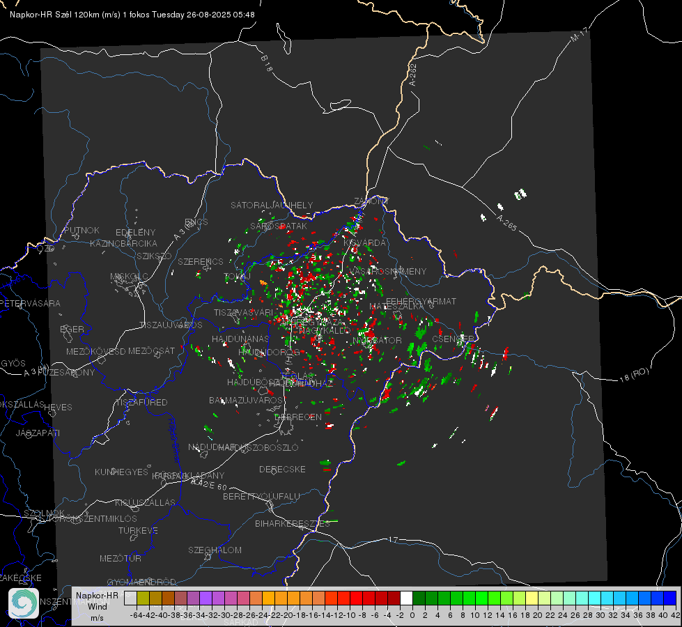Image resolution: width=682 pixels, height=627 pixels.
Task: Click the CSENGER city label
Action: (453, 339)
